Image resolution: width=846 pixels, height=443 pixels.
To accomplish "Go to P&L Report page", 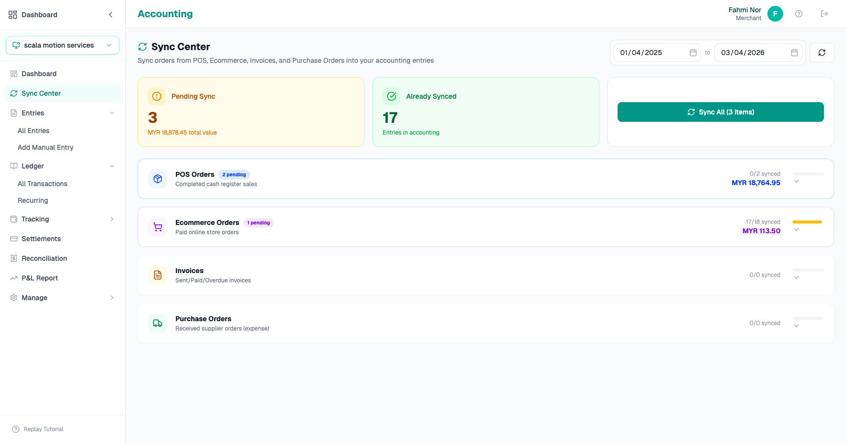I will click(x=40, y=278).
